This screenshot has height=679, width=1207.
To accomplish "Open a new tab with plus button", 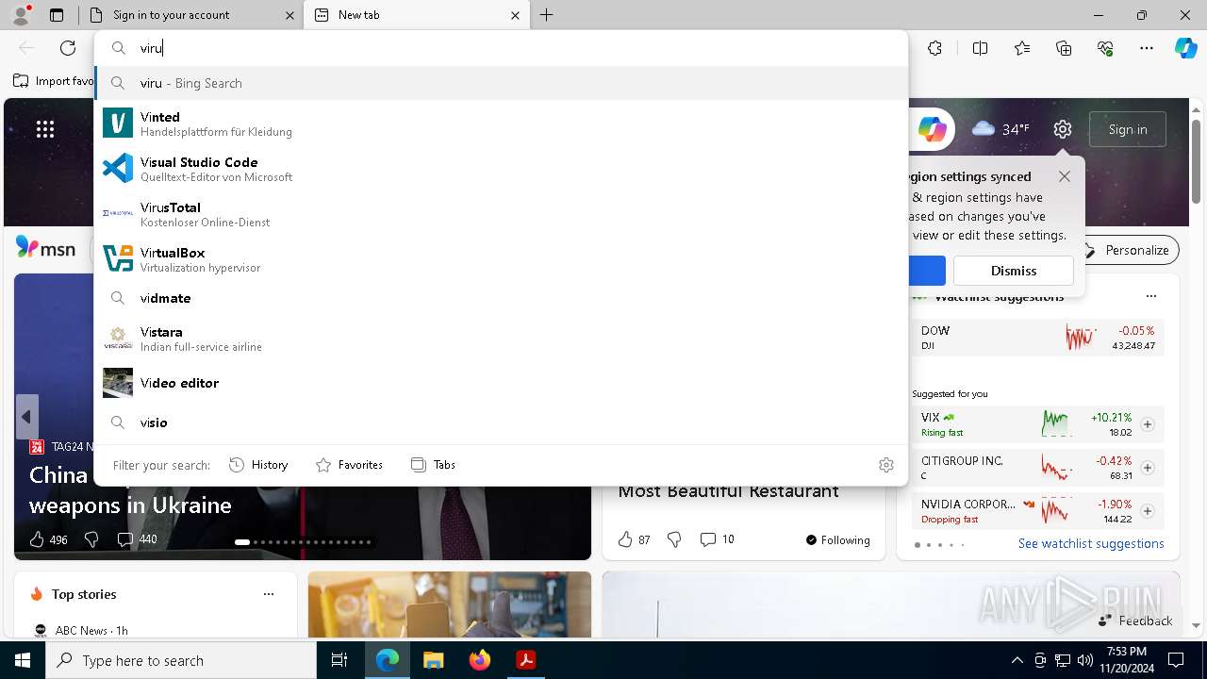I will tap(547, 15).
